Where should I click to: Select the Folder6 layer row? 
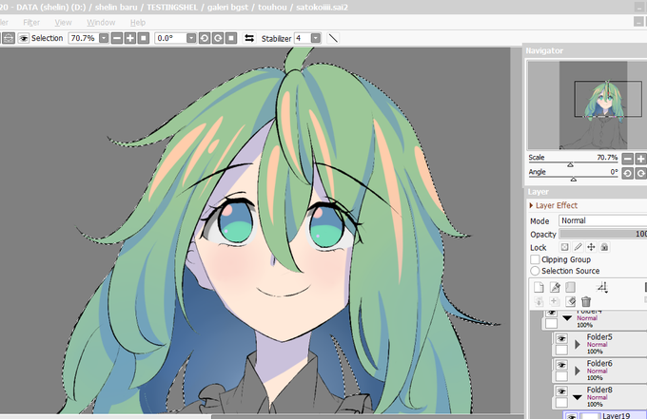point(599,371)
